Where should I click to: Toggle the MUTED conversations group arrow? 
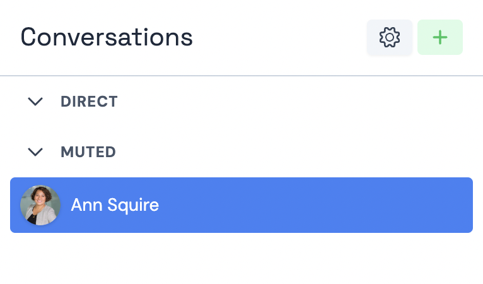(x=36, y=151)
